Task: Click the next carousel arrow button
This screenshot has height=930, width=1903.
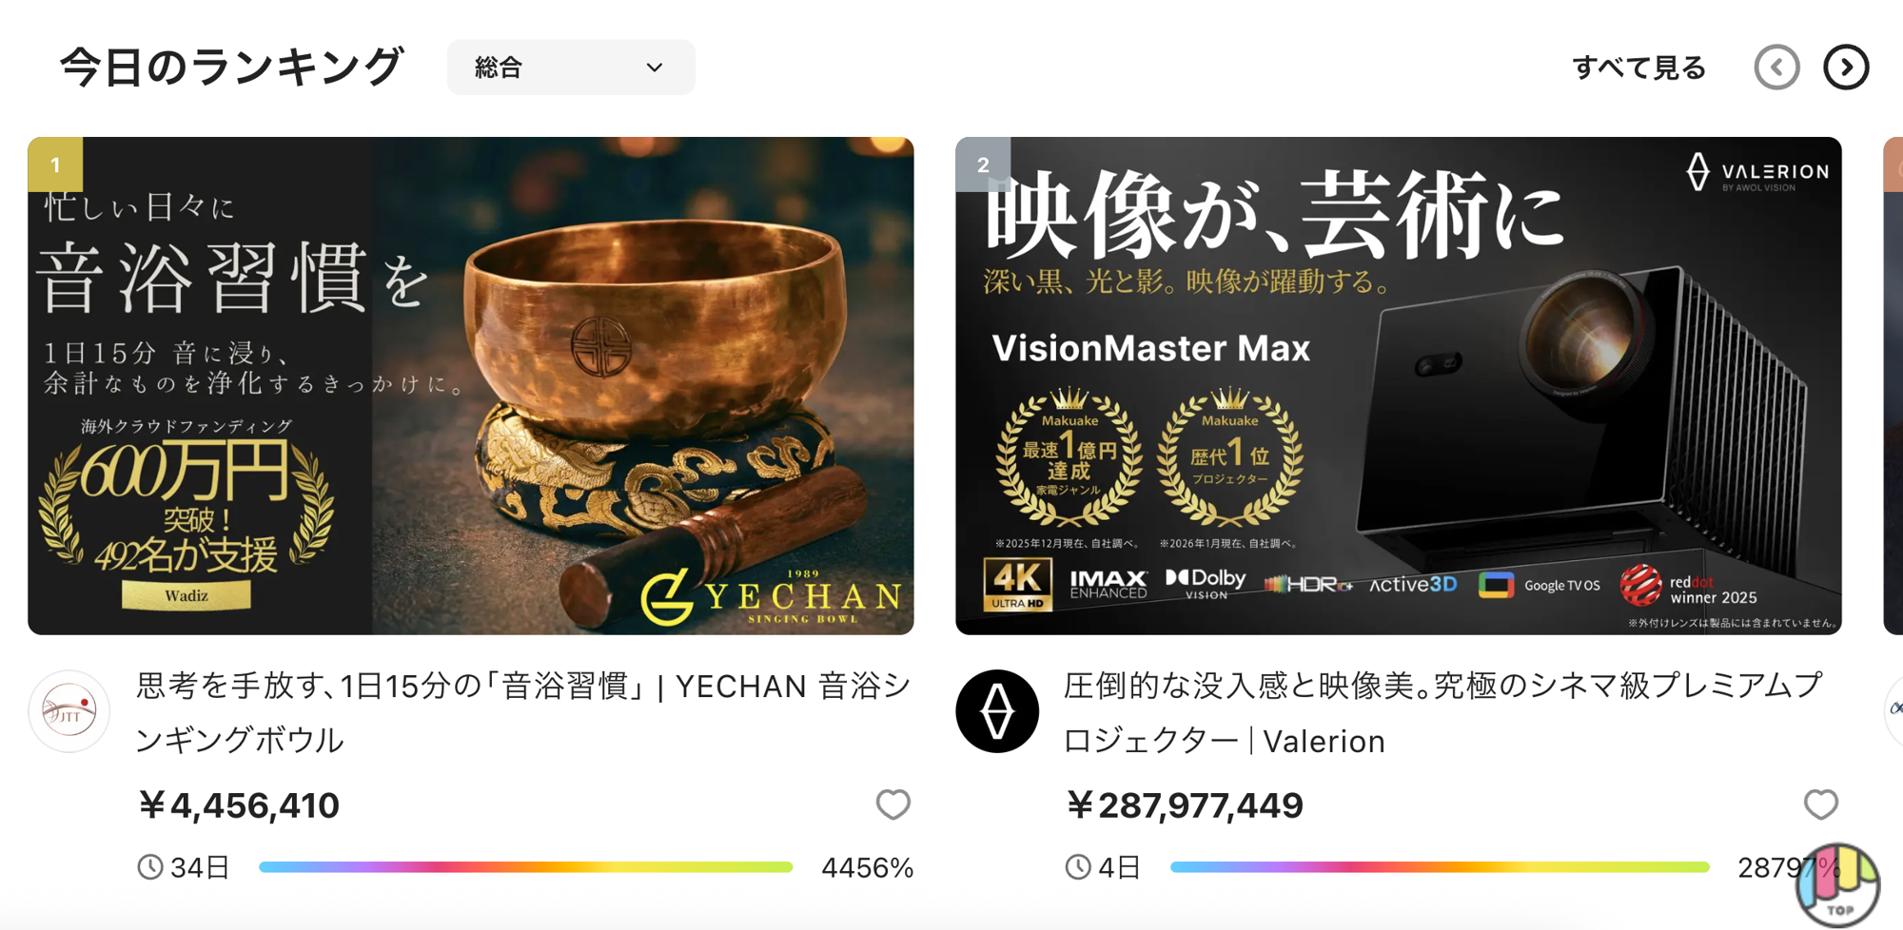Action: click(1846, 68)
